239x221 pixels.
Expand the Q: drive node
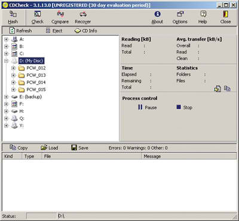tap(6, 119)
